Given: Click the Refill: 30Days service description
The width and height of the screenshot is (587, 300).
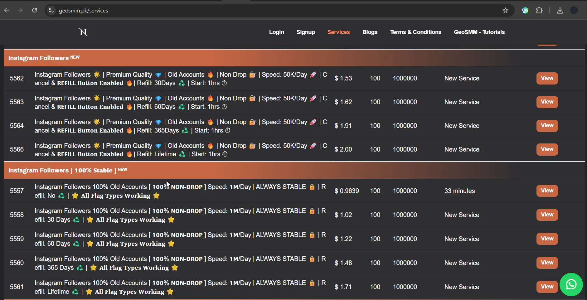Looking at the screenshot, I should click(181, 79).
